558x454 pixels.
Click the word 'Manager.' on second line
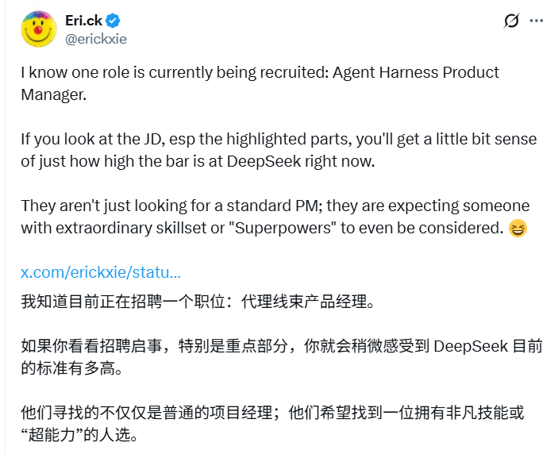(x=54, y=95)
